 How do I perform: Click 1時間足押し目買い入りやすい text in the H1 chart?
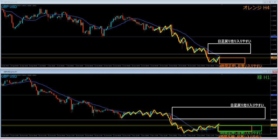coord(241,133)
